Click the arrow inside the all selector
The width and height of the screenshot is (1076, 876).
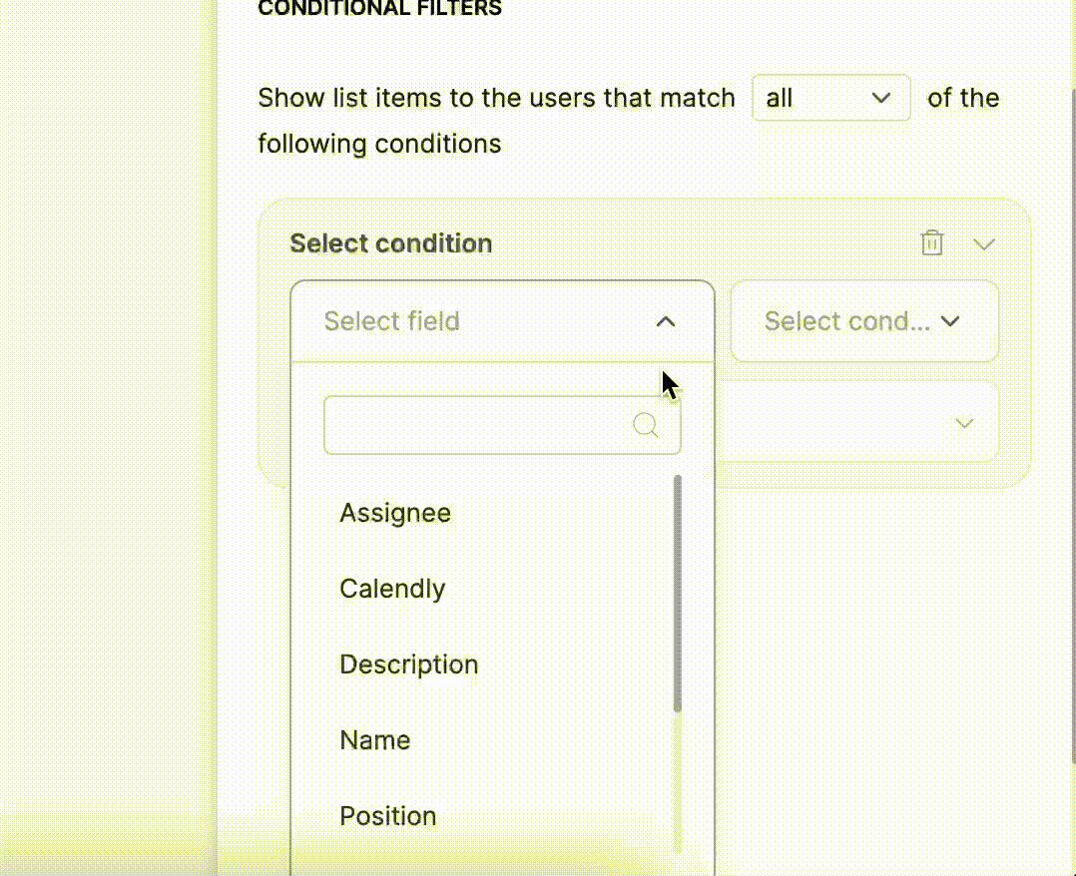point(880,98)
